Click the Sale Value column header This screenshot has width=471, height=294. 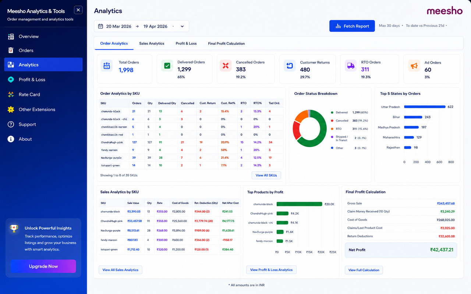133,203
